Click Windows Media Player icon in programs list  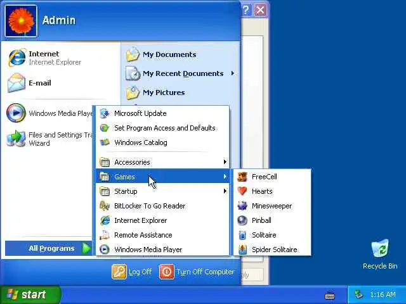[x=105, y=250]
